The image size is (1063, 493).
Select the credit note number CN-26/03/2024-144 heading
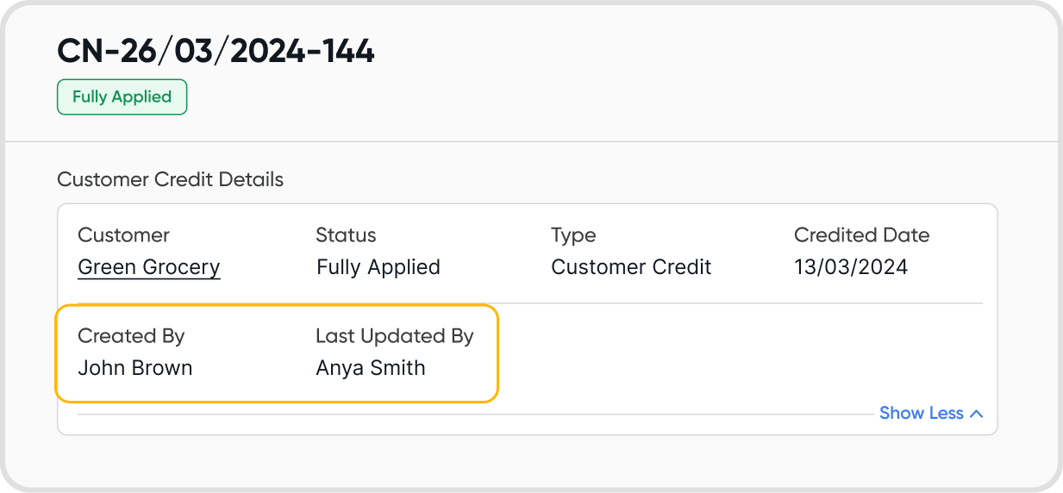pyautogui.click(x=216, y=52)
